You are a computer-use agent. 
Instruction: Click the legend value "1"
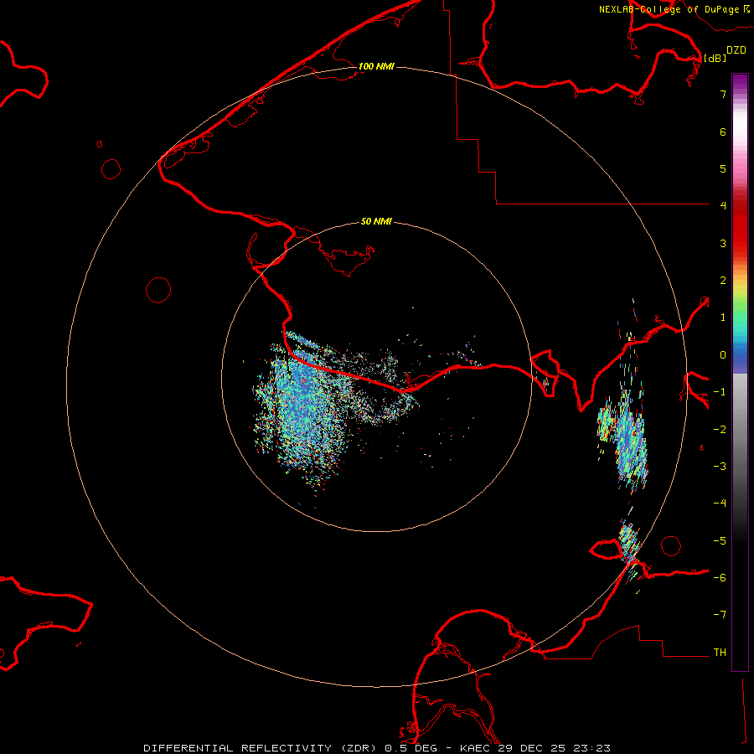coord(723,318)
